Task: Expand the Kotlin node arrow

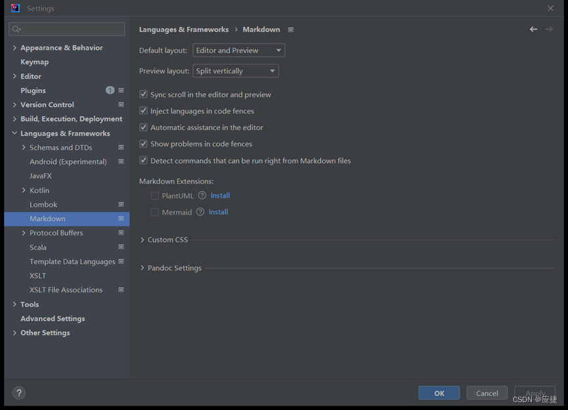Action: pos(24,190)
